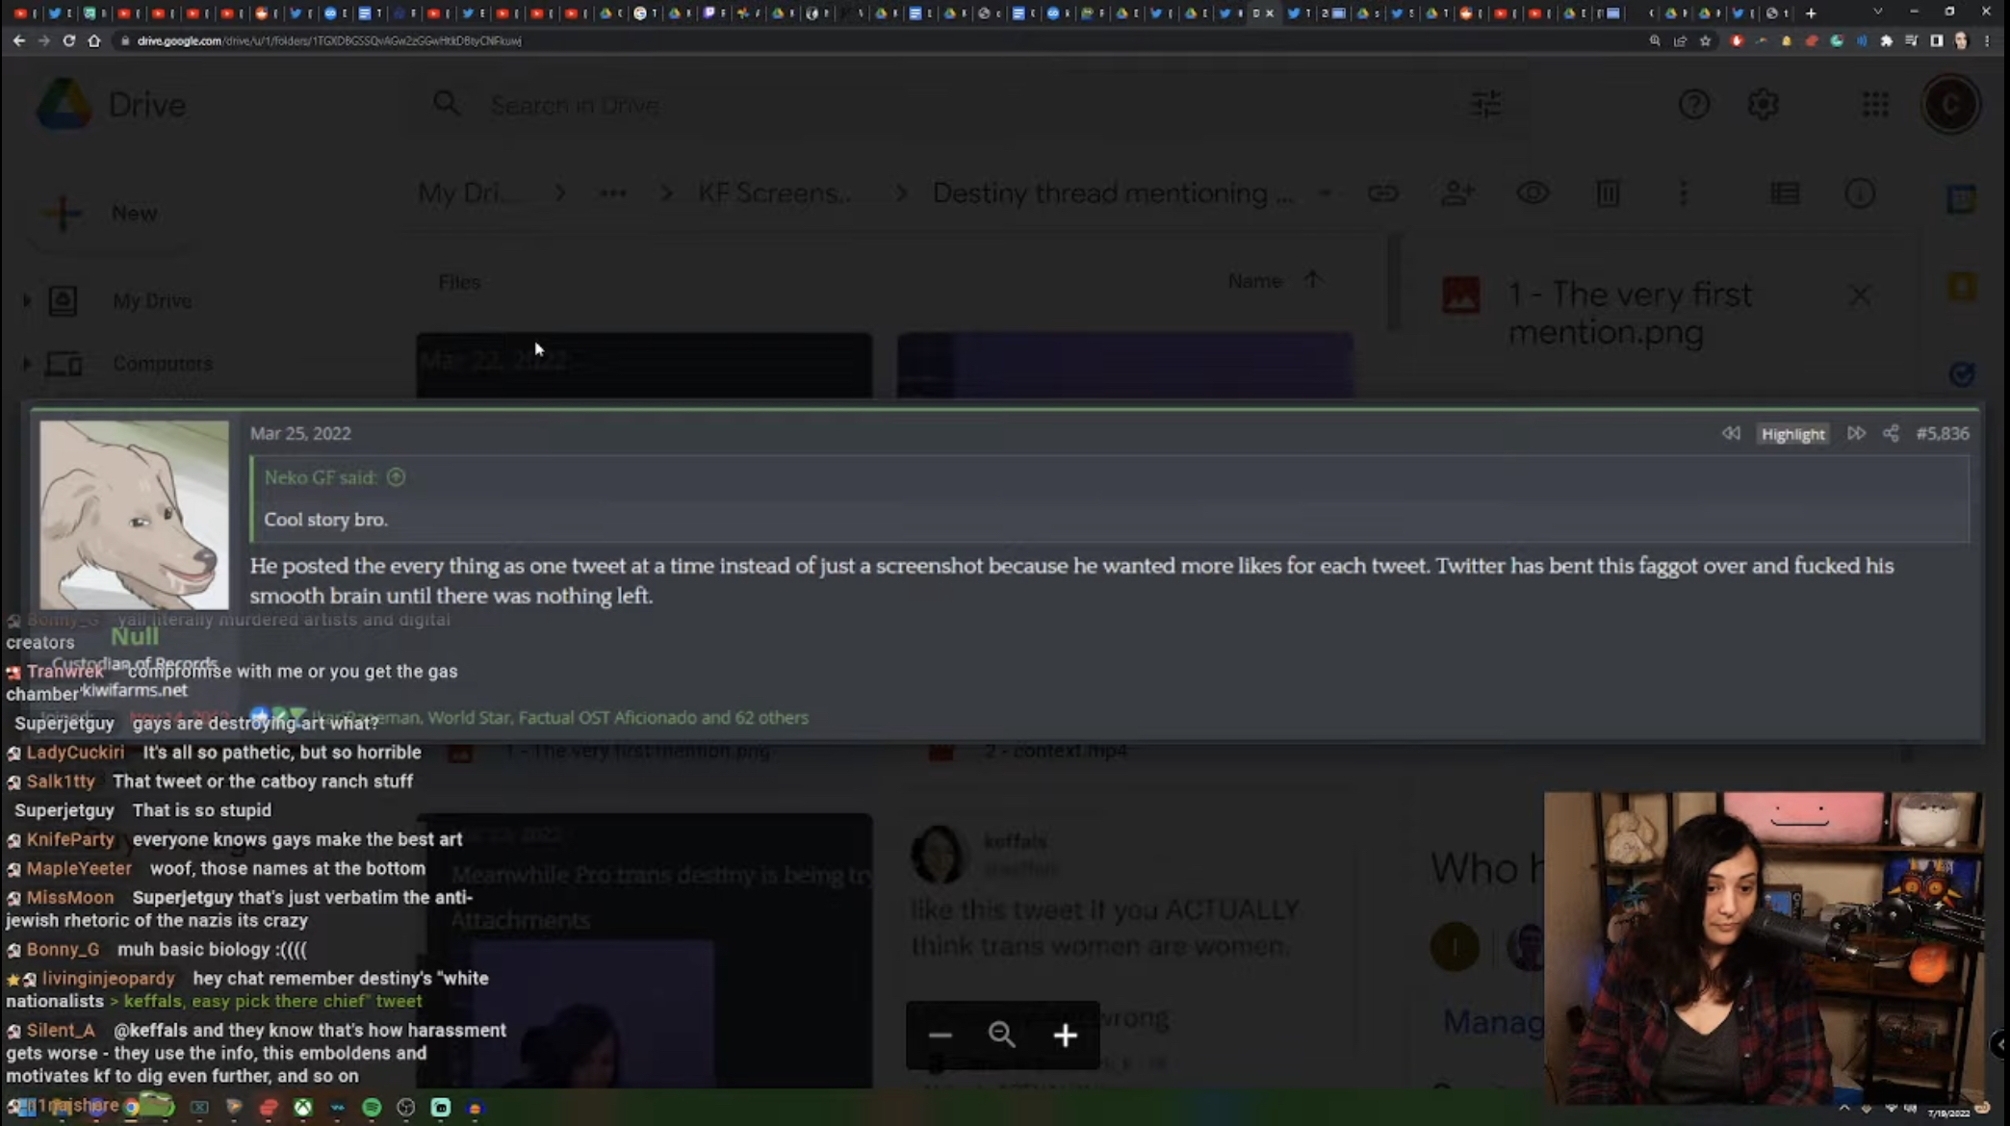Click the Name sort column header

(x=1254, y=281)
